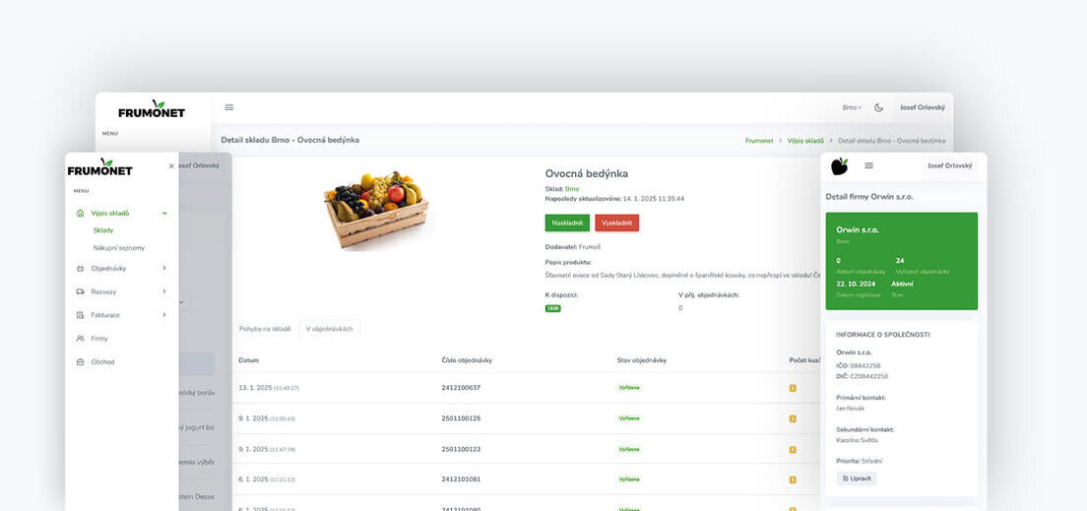Viewport: 1087px width, 511px height.
Task: Open the hamburger menu in the desktop header
Action: point(229,107)
